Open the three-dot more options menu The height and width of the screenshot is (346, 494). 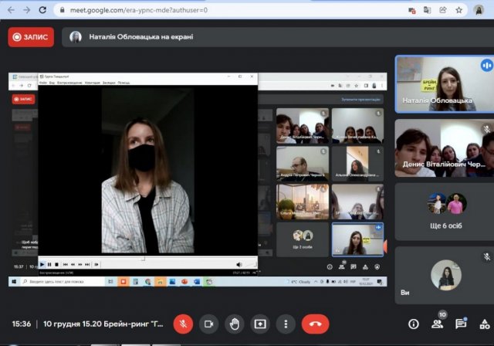[x=286, y=324]
